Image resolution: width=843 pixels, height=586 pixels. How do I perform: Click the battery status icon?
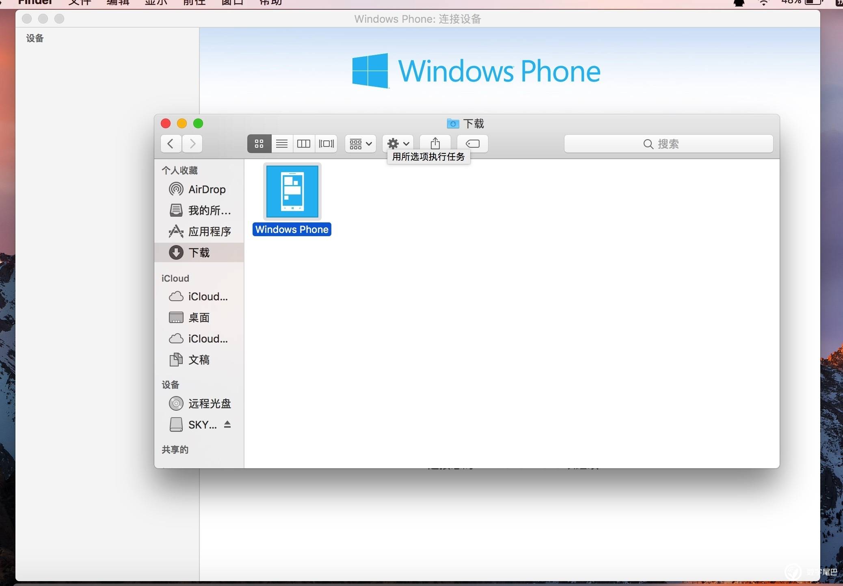(813, 2)
